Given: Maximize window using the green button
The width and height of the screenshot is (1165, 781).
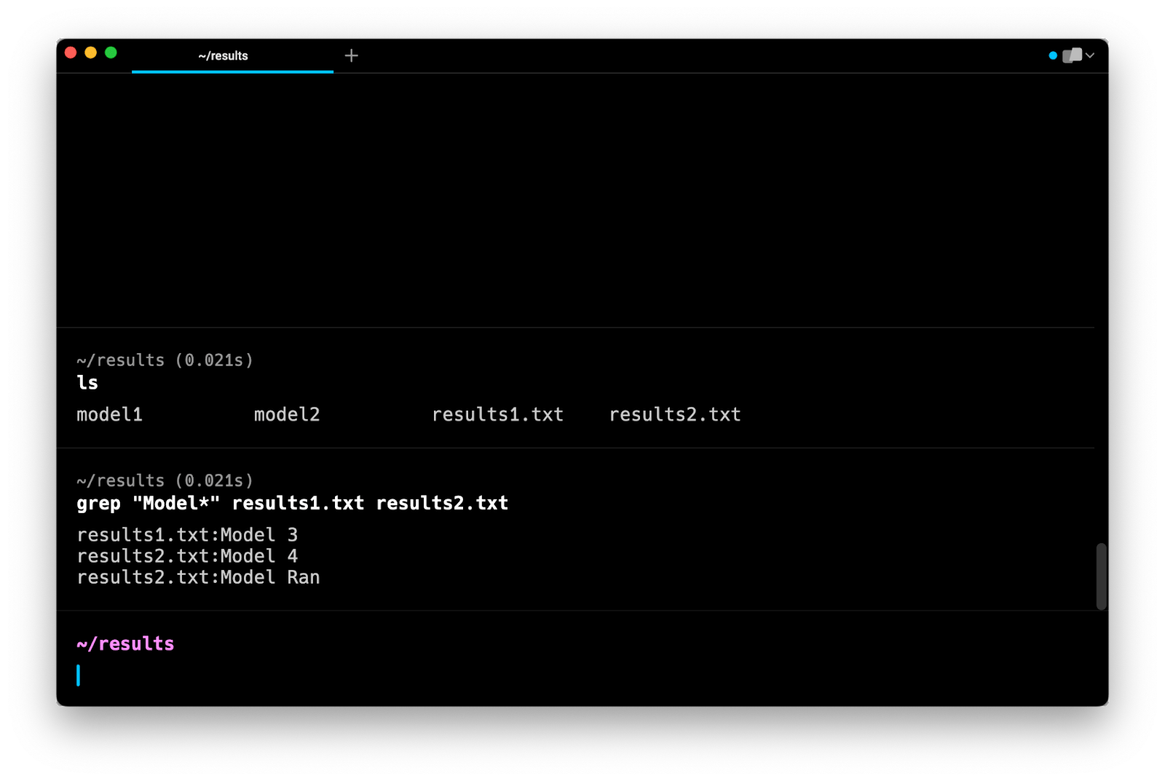Looking at the screenshot, I should [x=111, y=52].
